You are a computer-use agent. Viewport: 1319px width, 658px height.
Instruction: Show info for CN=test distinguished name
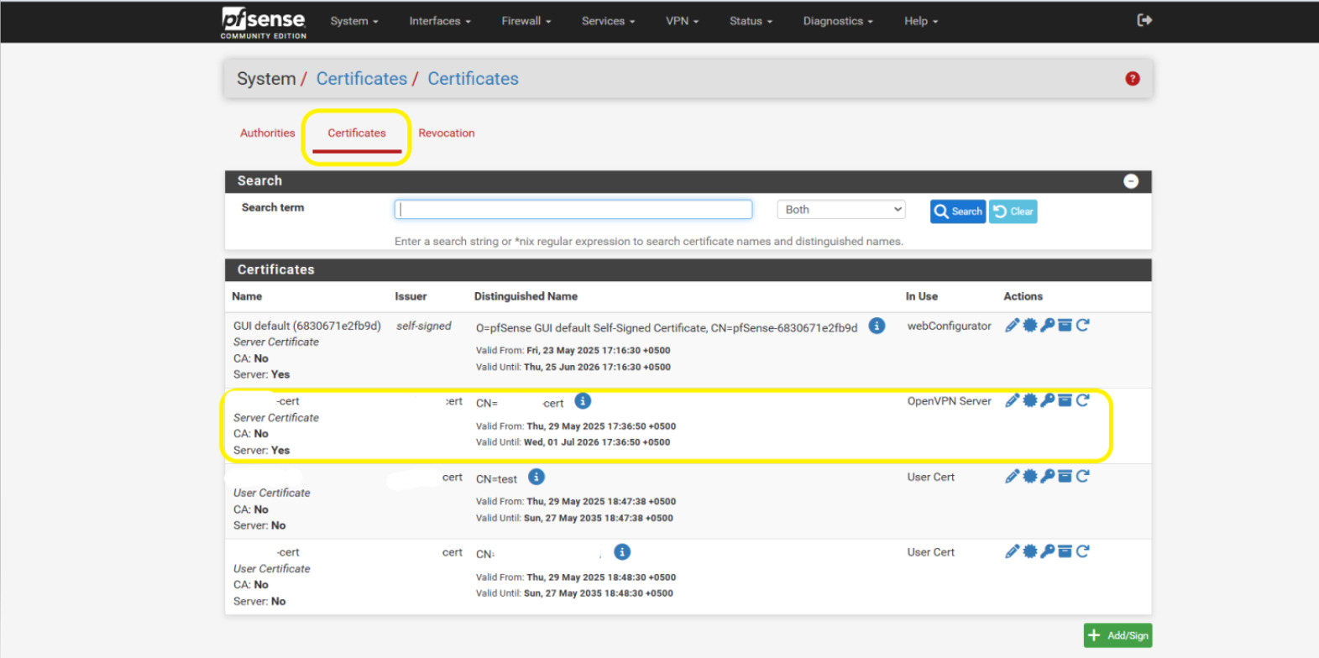pos(536,478)
